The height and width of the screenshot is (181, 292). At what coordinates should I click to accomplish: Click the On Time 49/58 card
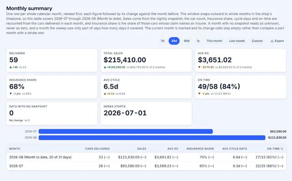tap(240, 87)
